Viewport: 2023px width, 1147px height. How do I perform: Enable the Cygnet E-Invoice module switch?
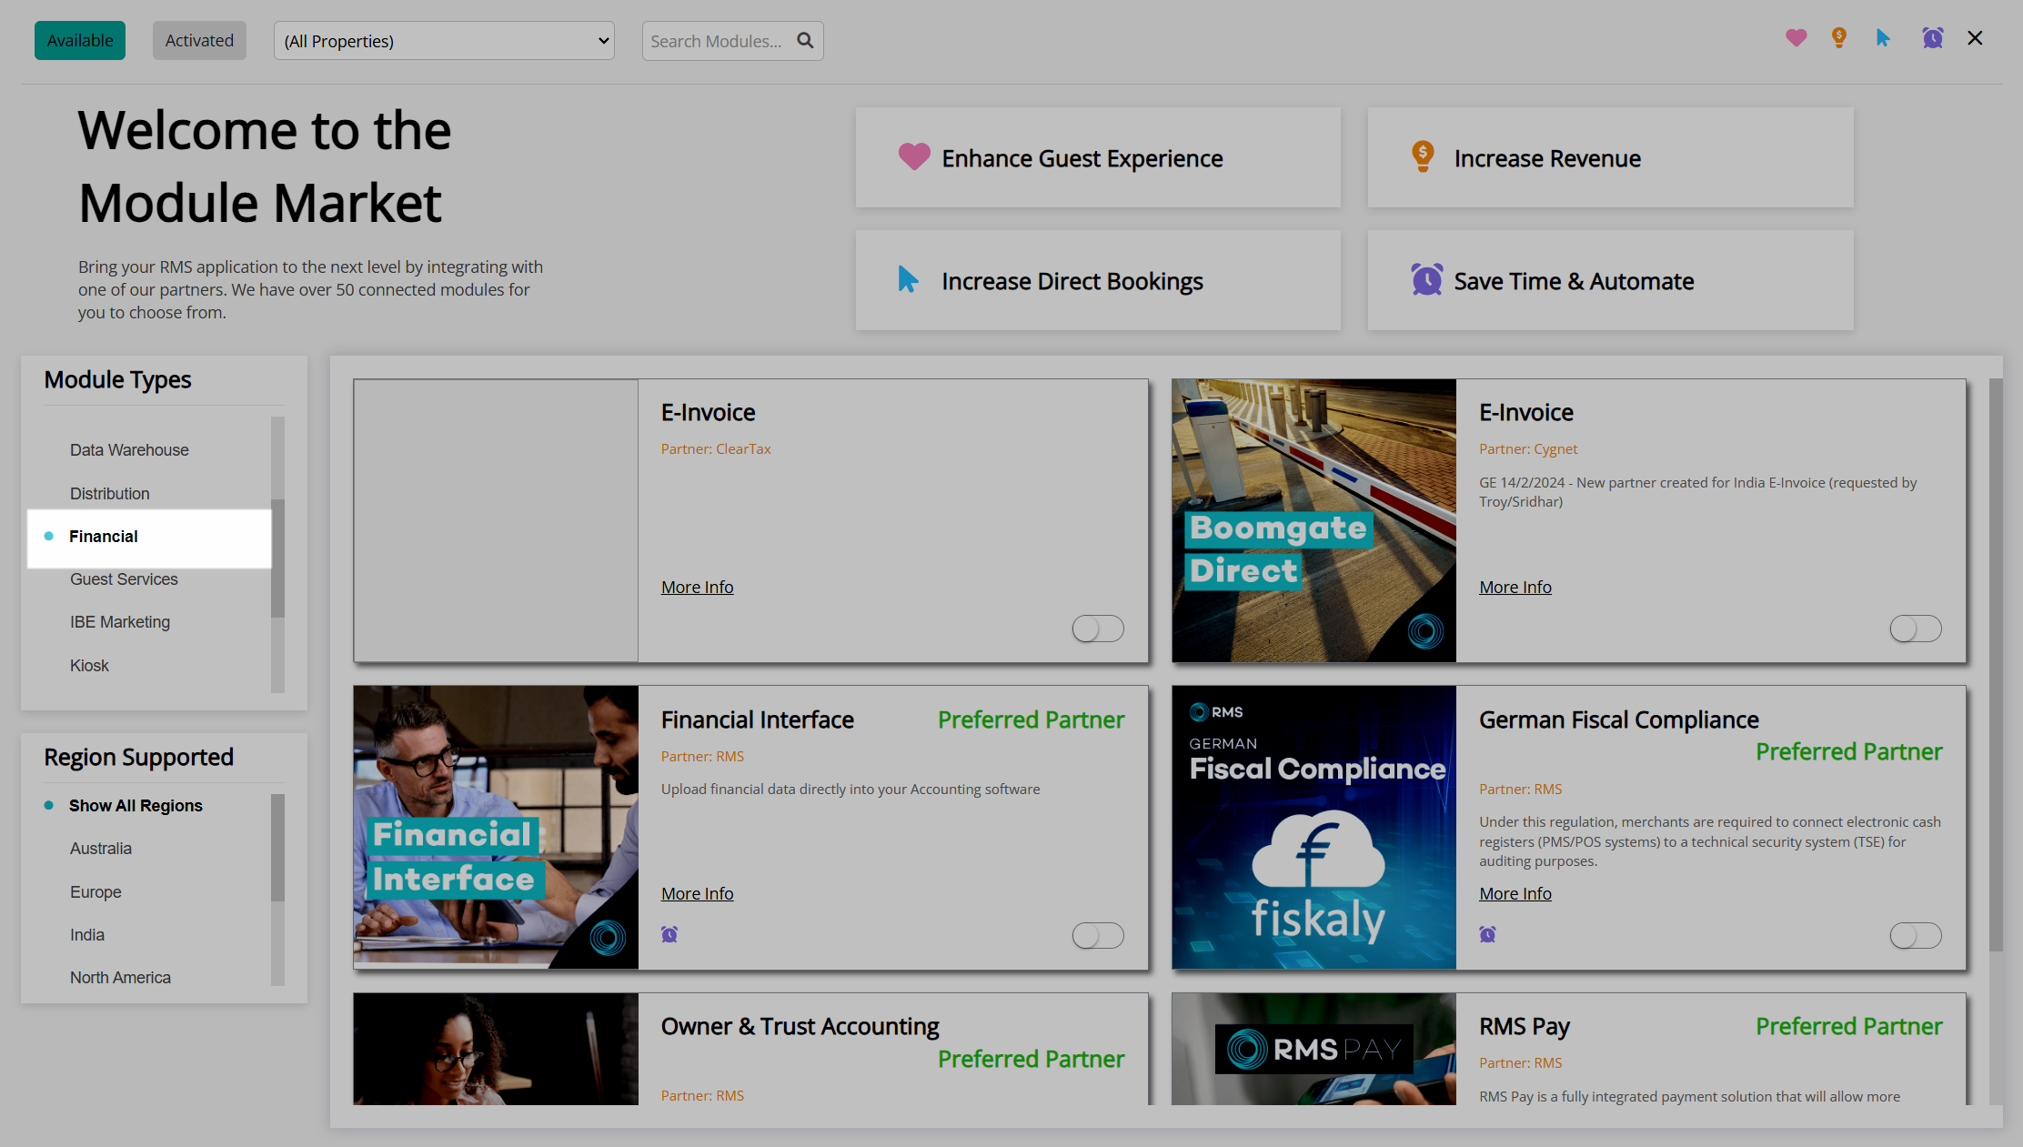point(1916,629)
